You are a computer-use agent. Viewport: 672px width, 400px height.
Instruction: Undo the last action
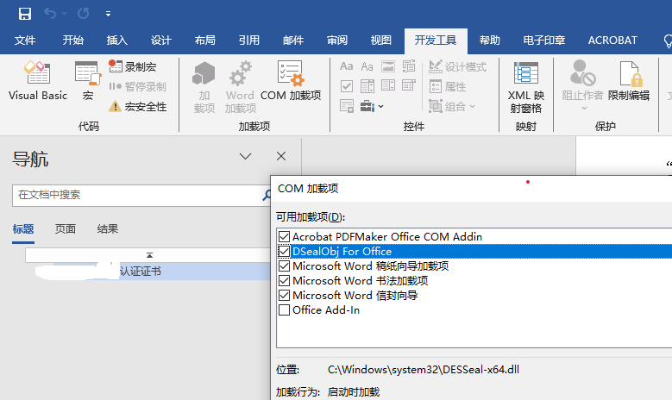coord(50,14)
